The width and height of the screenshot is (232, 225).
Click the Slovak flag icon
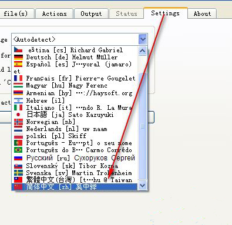[18, 166]
